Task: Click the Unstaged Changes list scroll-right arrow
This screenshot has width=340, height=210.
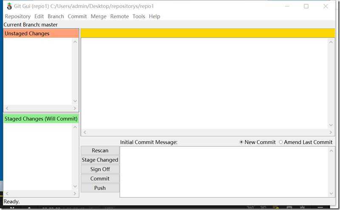Action: 75,108
